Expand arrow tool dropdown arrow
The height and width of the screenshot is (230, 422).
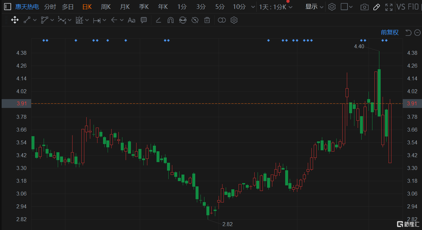click(x=122, y=20)
